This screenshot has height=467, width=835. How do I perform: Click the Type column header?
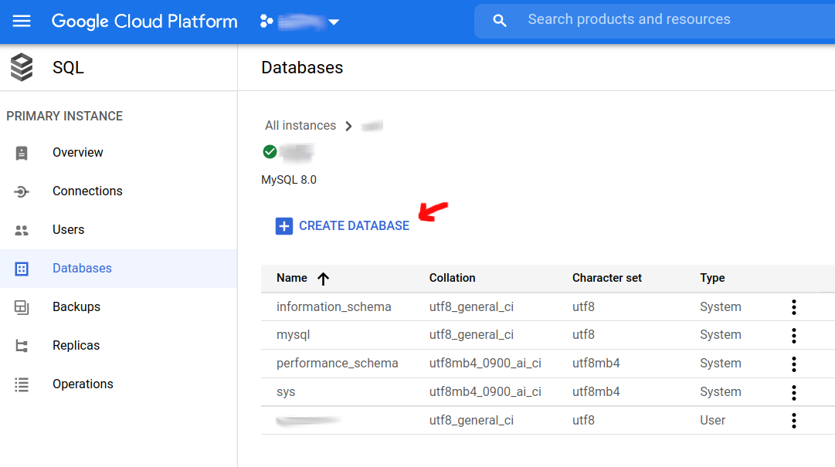tap(712, 278)
